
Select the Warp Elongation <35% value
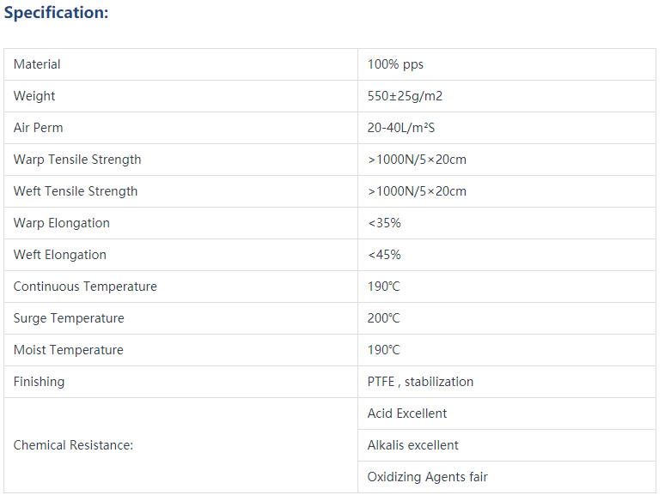click(384, 223)
